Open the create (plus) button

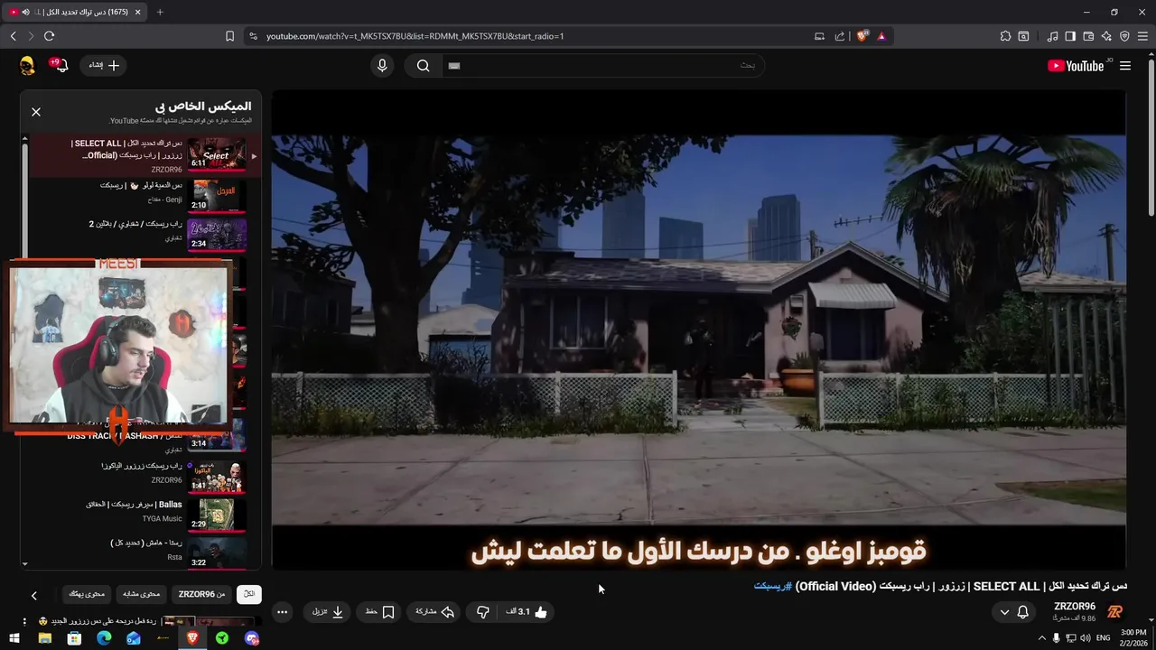click(104, 65)
